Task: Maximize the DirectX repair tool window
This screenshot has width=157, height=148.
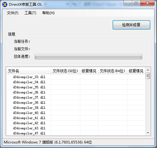Action: click(136, 3)
